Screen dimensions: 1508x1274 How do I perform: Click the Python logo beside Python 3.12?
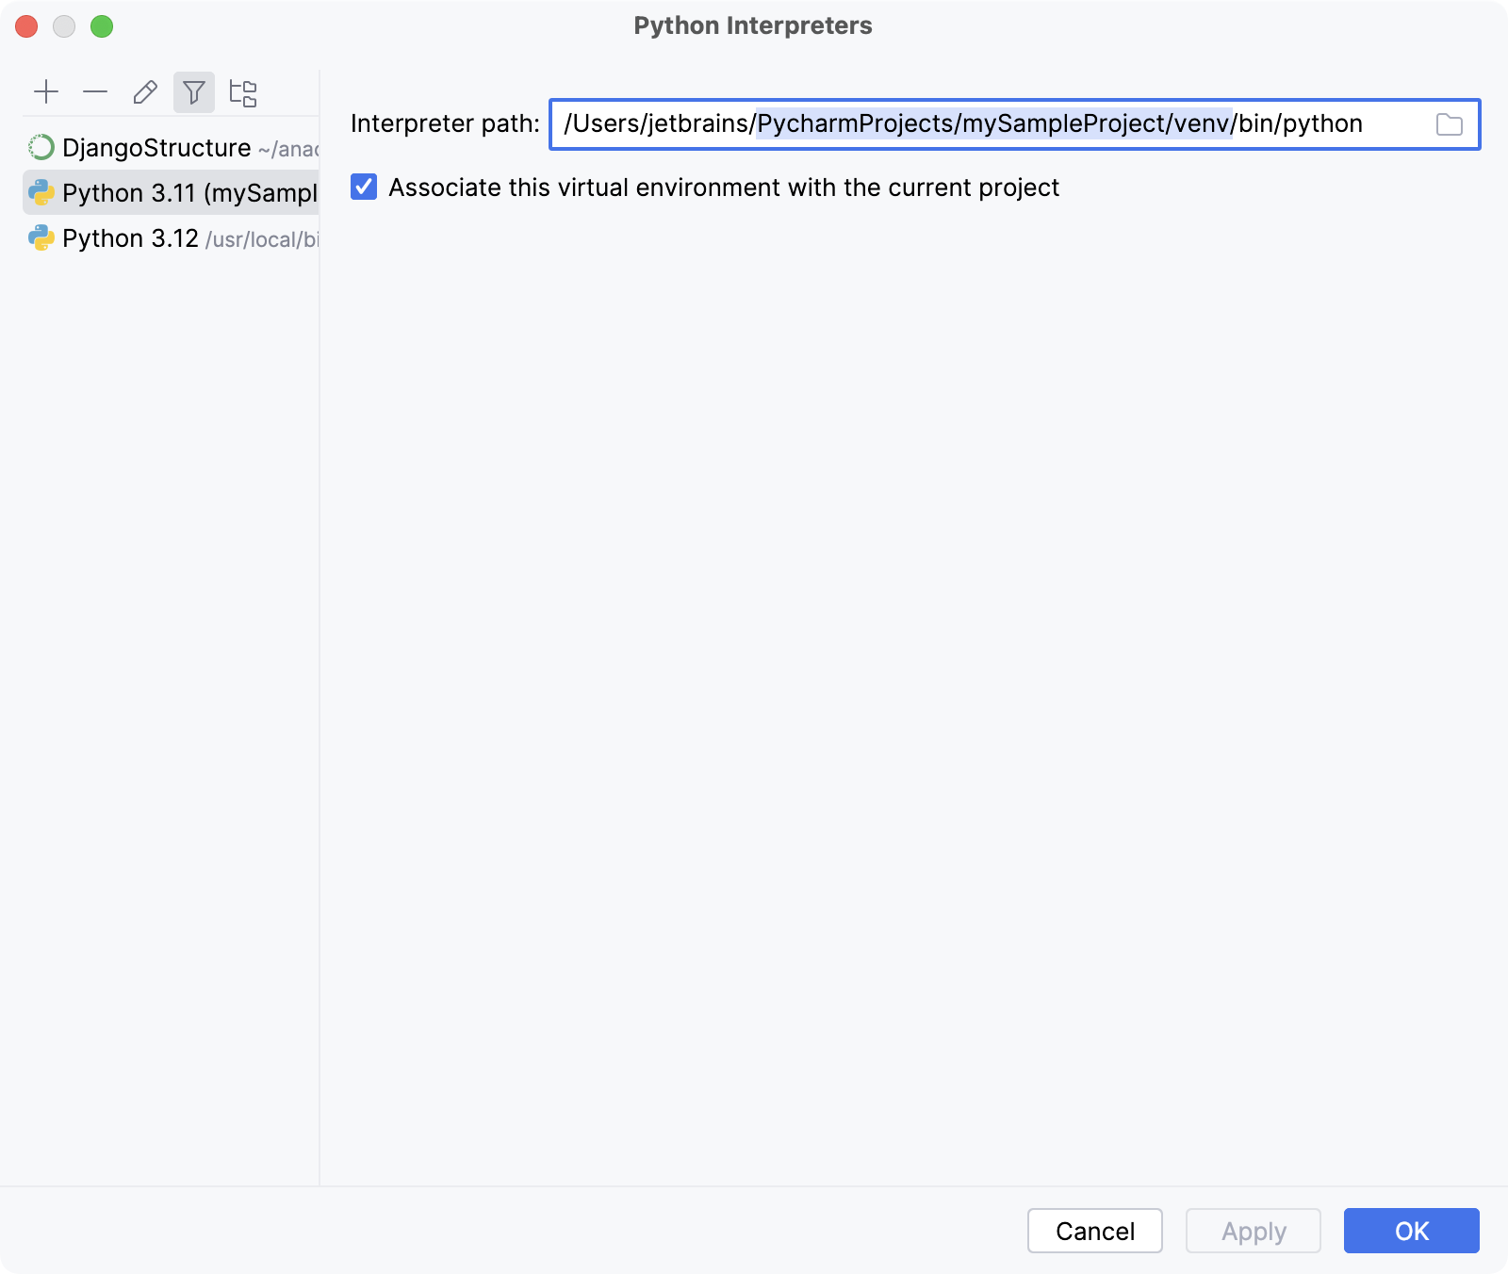40,237
